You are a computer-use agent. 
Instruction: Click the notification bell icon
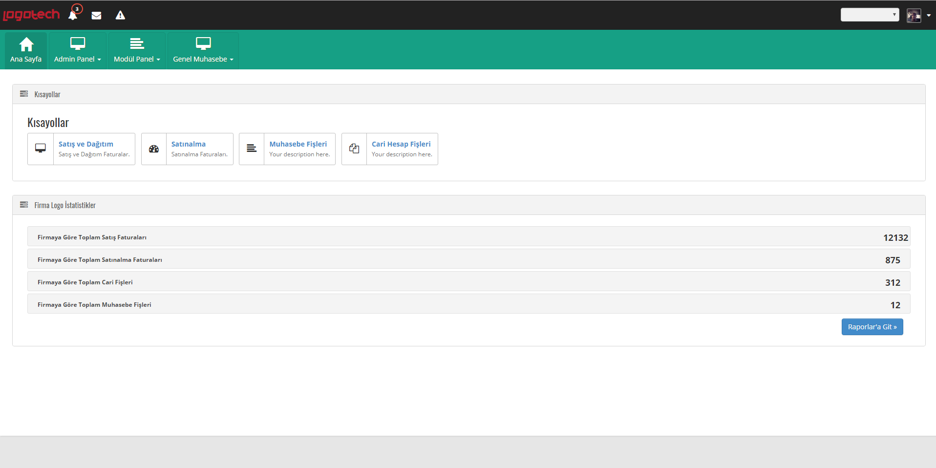(x=73, y=15)
